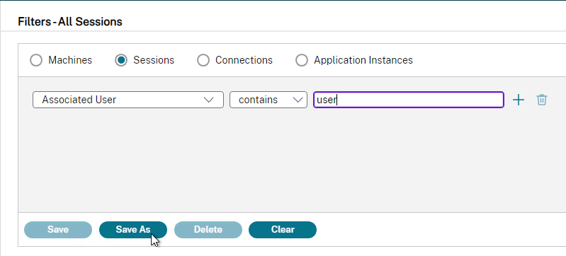This screenshot has width=566, height=256.
Task: Open the Associated User field dropdown
Action: tap(128, 100)
